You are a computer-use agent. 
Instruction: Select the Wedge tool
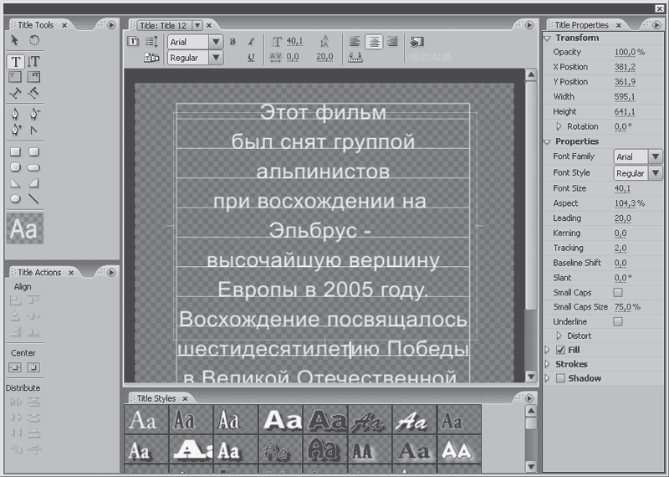[x=15, y=183]
